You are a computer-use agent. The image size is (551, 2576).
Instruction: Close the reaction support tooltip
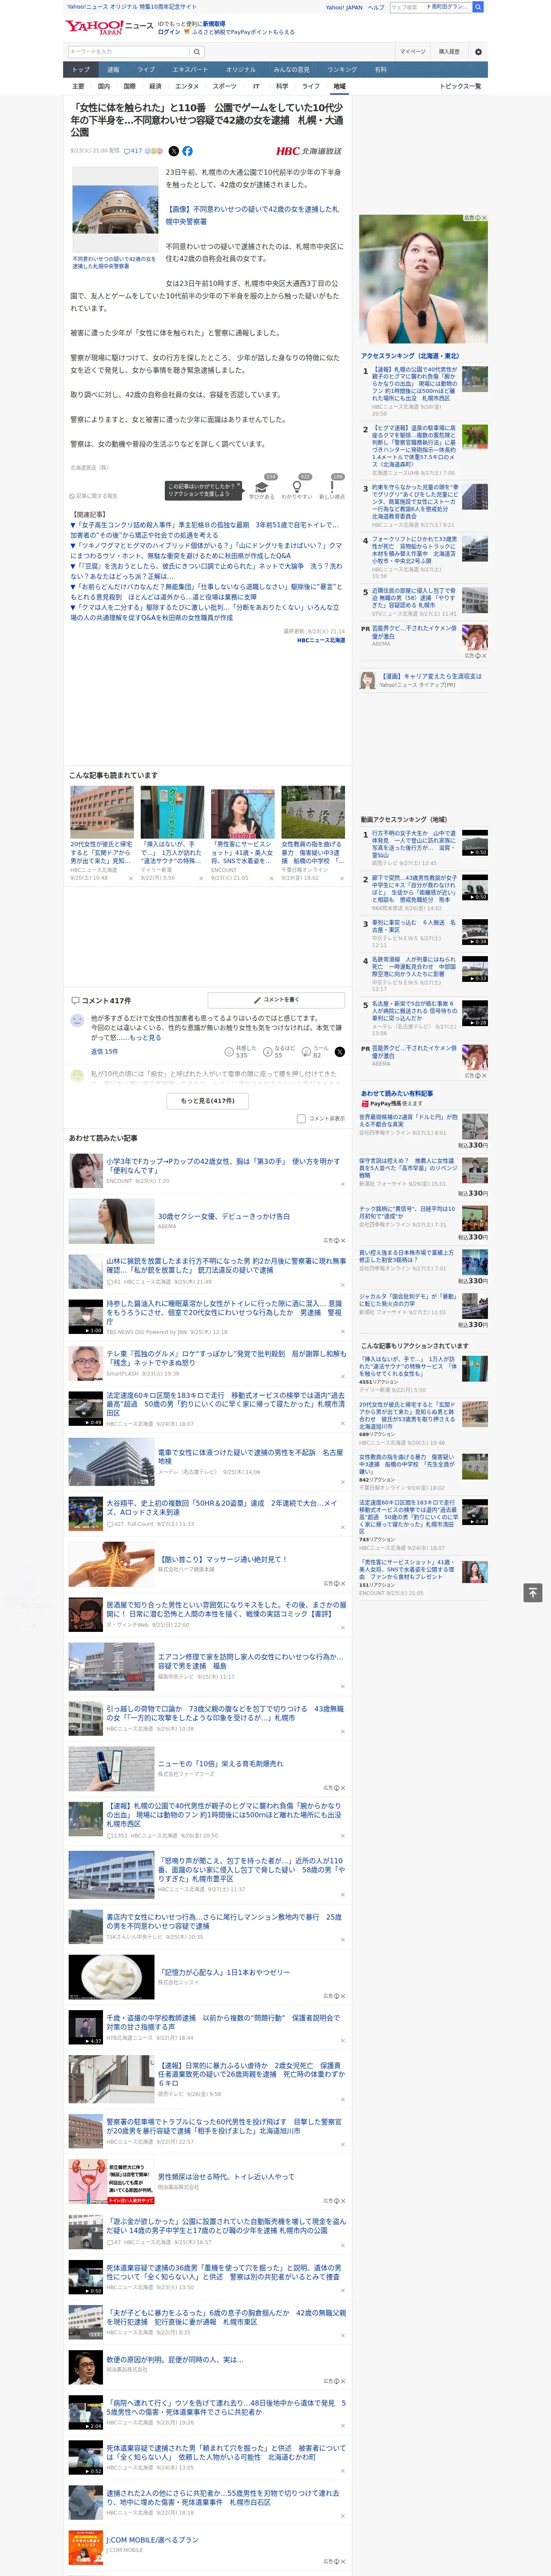click(238, 486)
